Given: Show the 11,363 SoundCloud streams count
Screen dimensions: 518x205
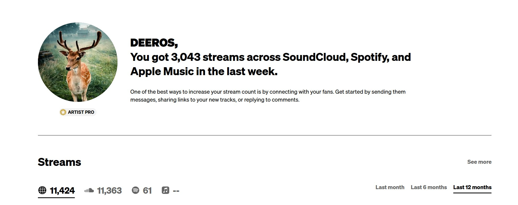Looking at the screenshot, I should coord(109,190).
